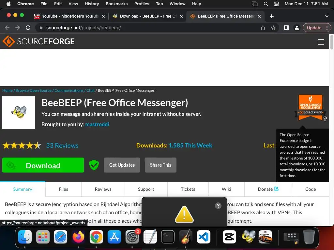
Task: Open BeeBEEP app from the dock
Action: 248,237
